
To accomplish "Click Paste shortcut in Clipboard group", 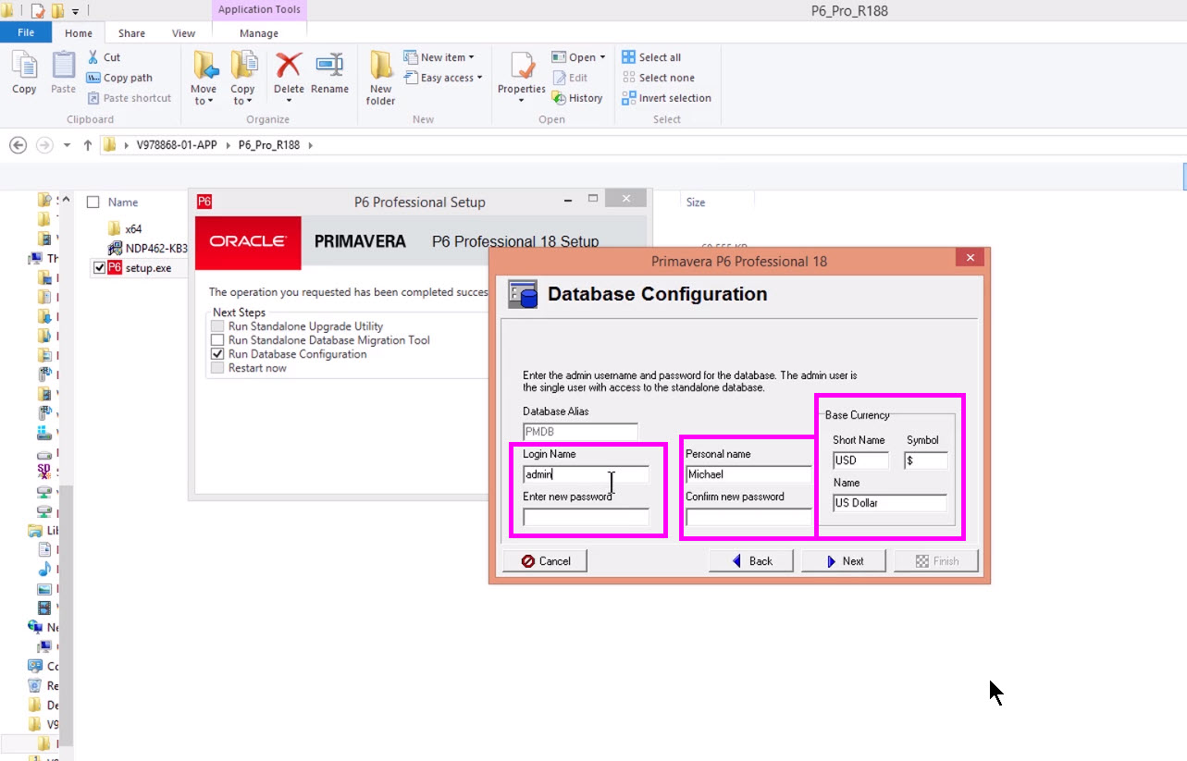I will (x=129, y=98).
